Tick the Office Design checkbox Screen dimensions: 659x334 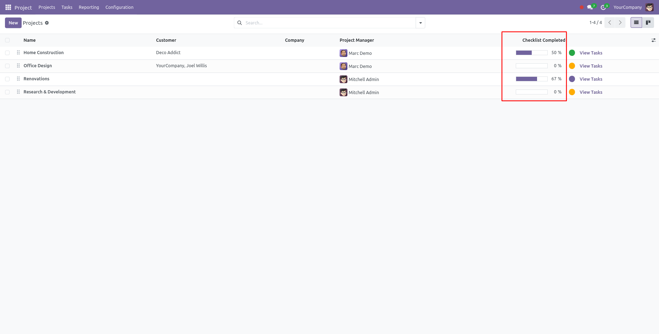point(7,66)
